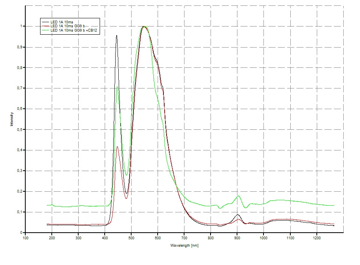Click the x-axis tick label 500

[x=131, y=237]
